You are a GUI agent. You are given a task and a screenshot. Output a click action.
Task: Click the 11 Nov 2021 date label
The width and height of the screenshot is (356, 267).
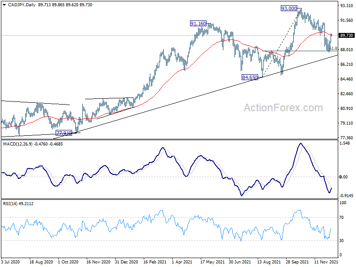coord(326,262)
